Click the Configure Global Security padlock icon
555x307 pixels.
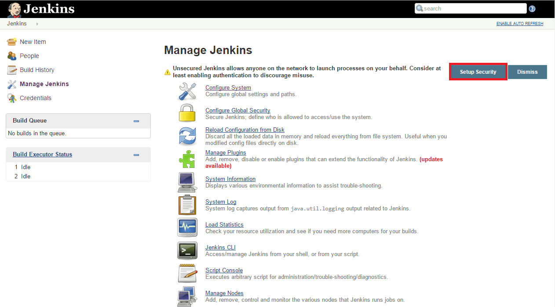(x=187, y=112)
